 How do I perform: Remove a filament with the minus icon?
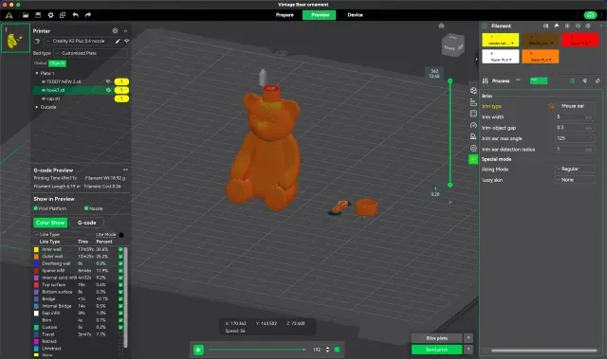[x=578, y=26]
